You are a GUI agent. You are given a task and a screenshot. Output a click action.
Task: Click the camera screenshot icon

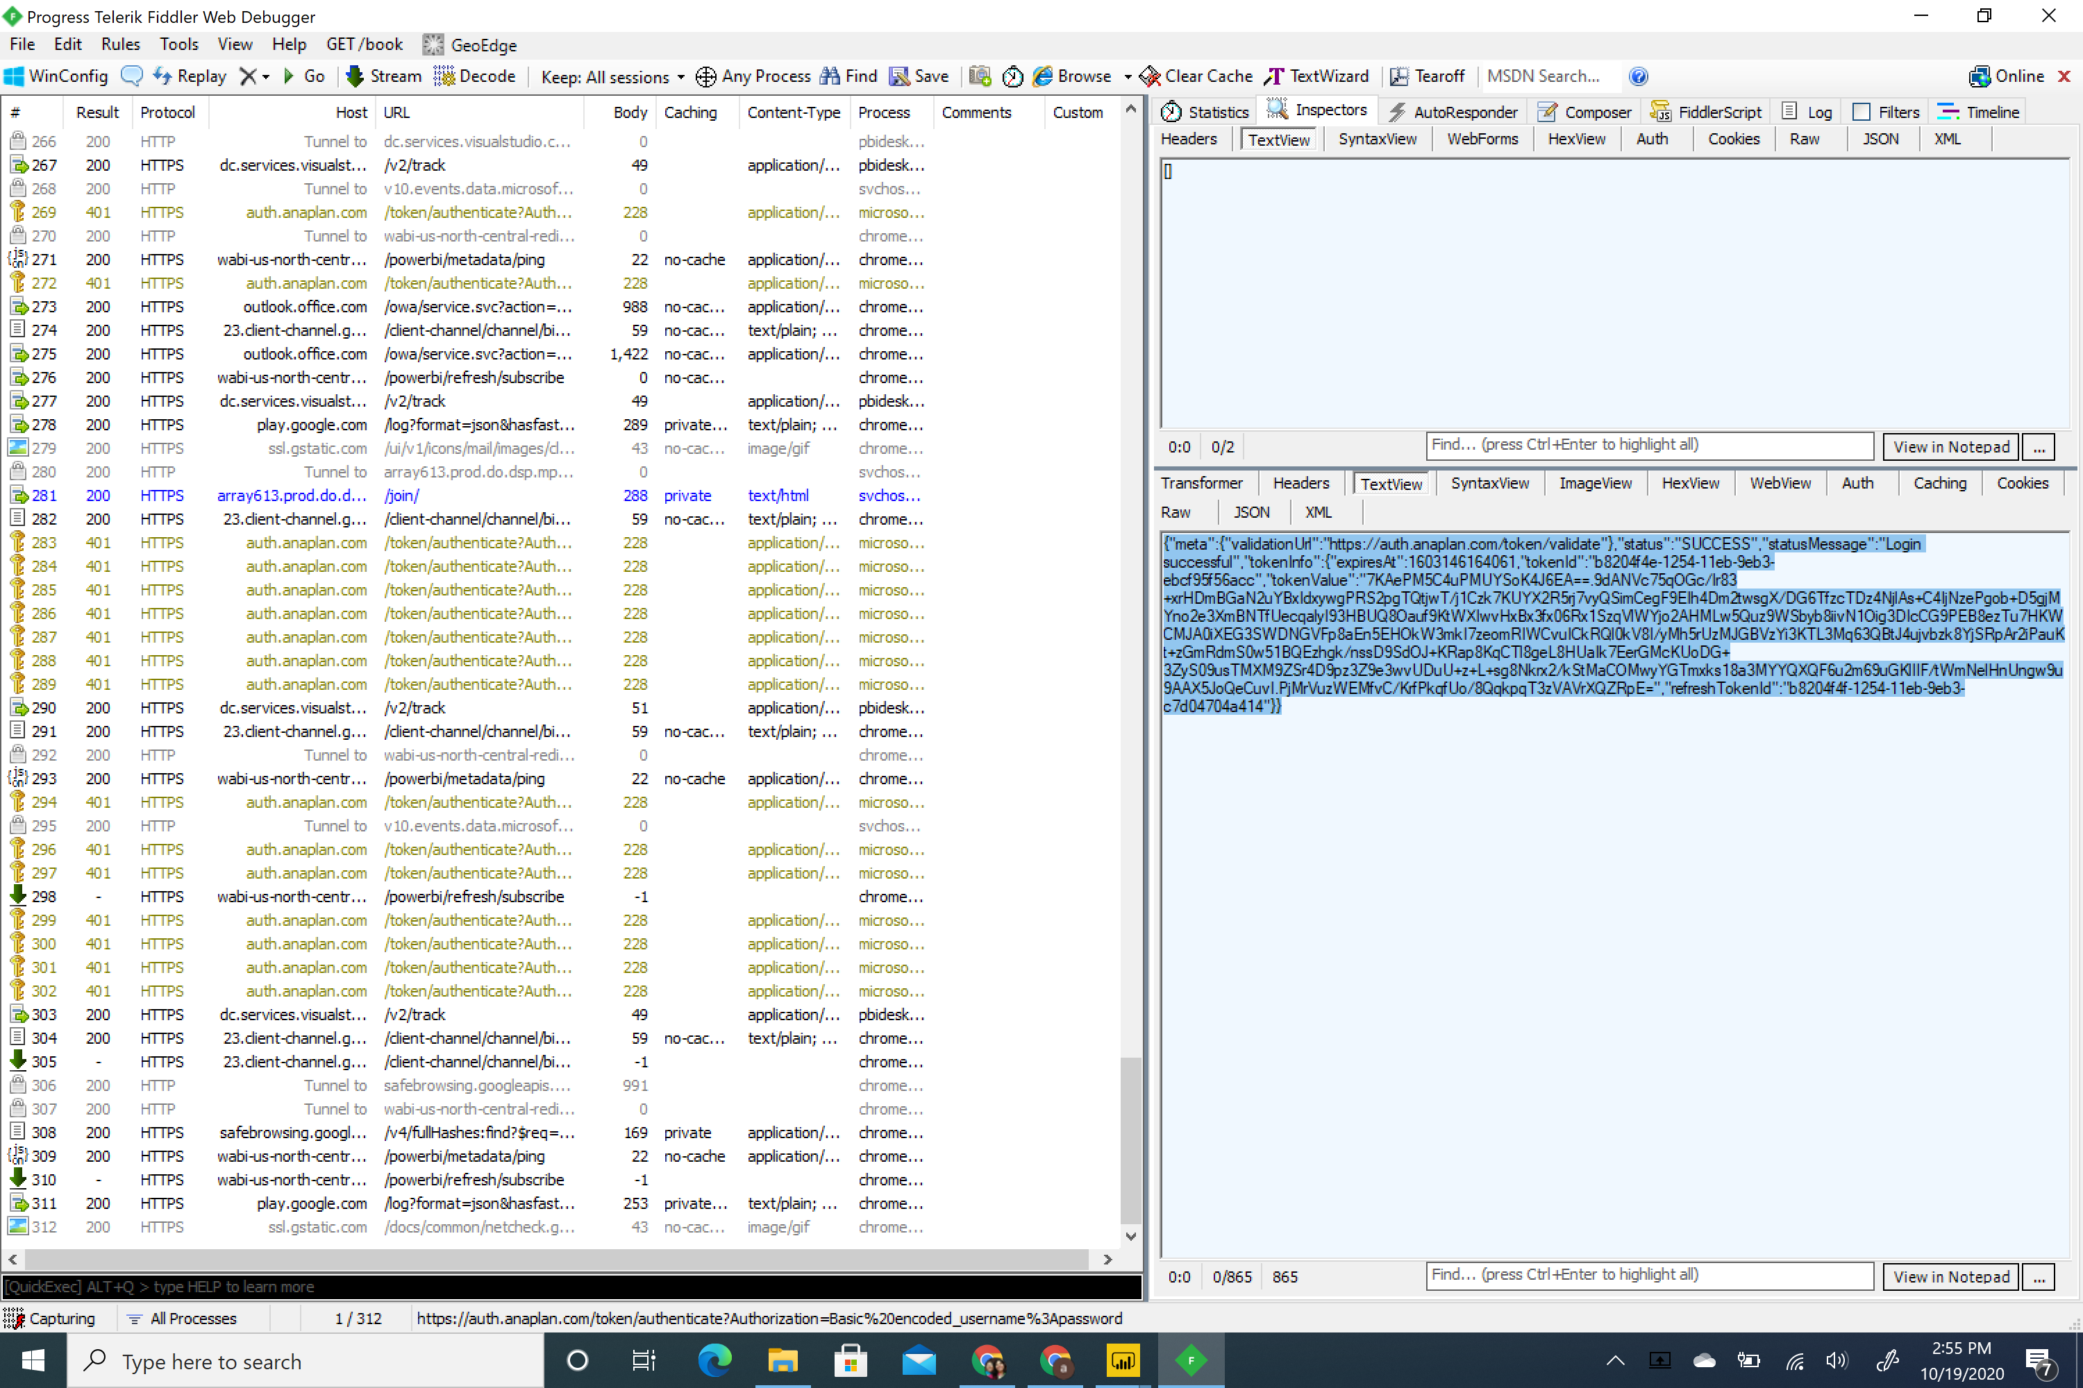pos(980,76)
